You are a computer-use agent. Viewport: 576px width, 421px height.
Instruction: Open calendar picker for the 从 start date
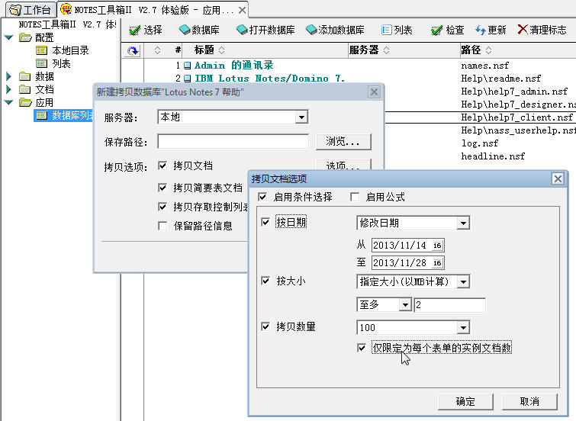click(x=437, y=246)
